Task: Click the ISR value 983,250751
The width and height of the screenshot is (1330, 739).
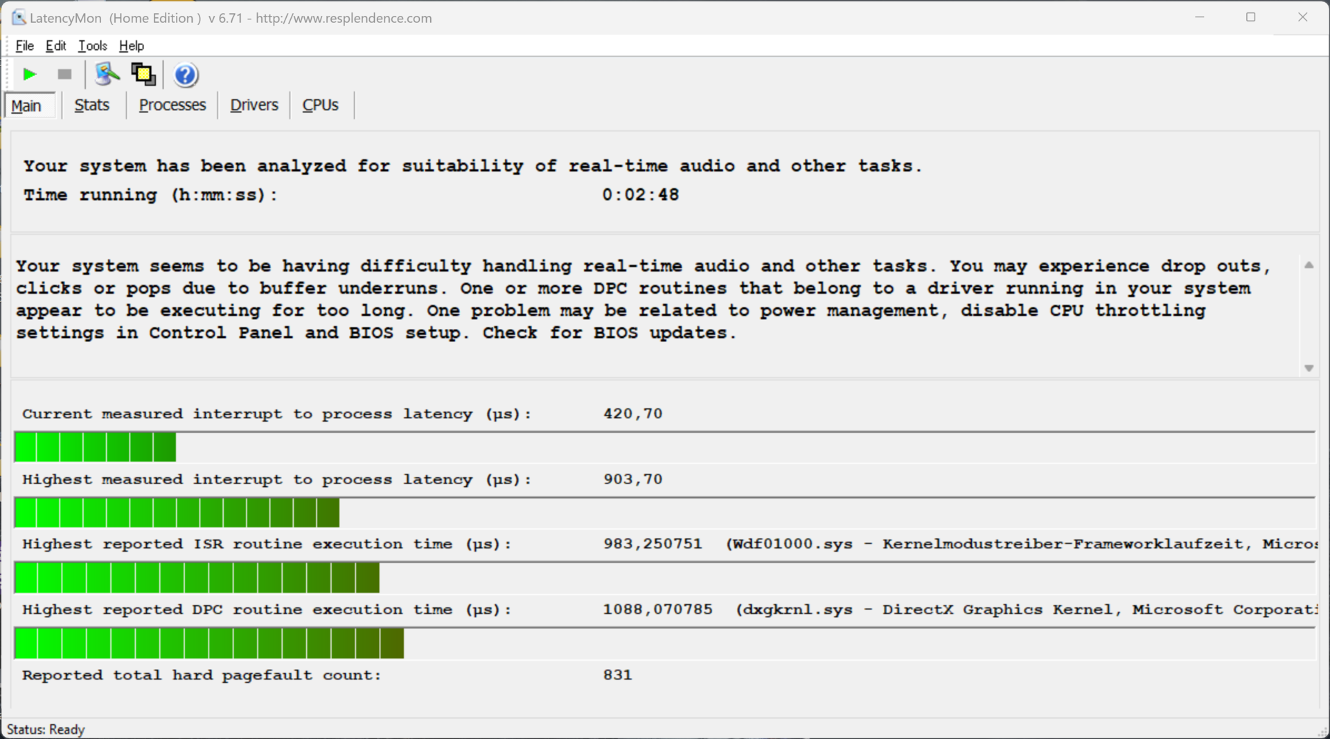Action: pyautogui.click(x=653, y=544)
